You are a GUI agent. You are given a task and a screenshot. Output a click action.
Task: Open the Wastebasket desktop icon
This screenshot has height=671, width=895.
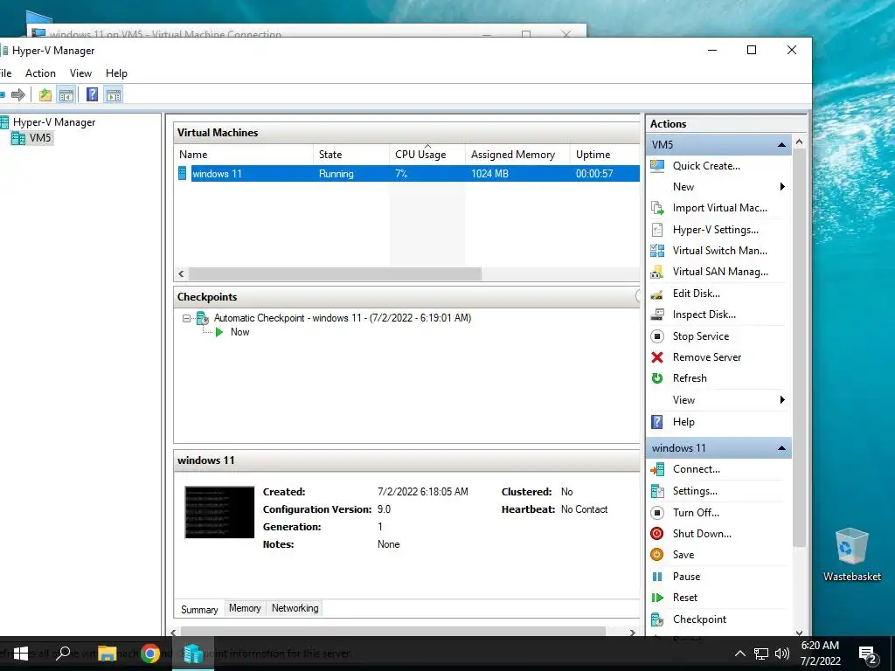851,555
